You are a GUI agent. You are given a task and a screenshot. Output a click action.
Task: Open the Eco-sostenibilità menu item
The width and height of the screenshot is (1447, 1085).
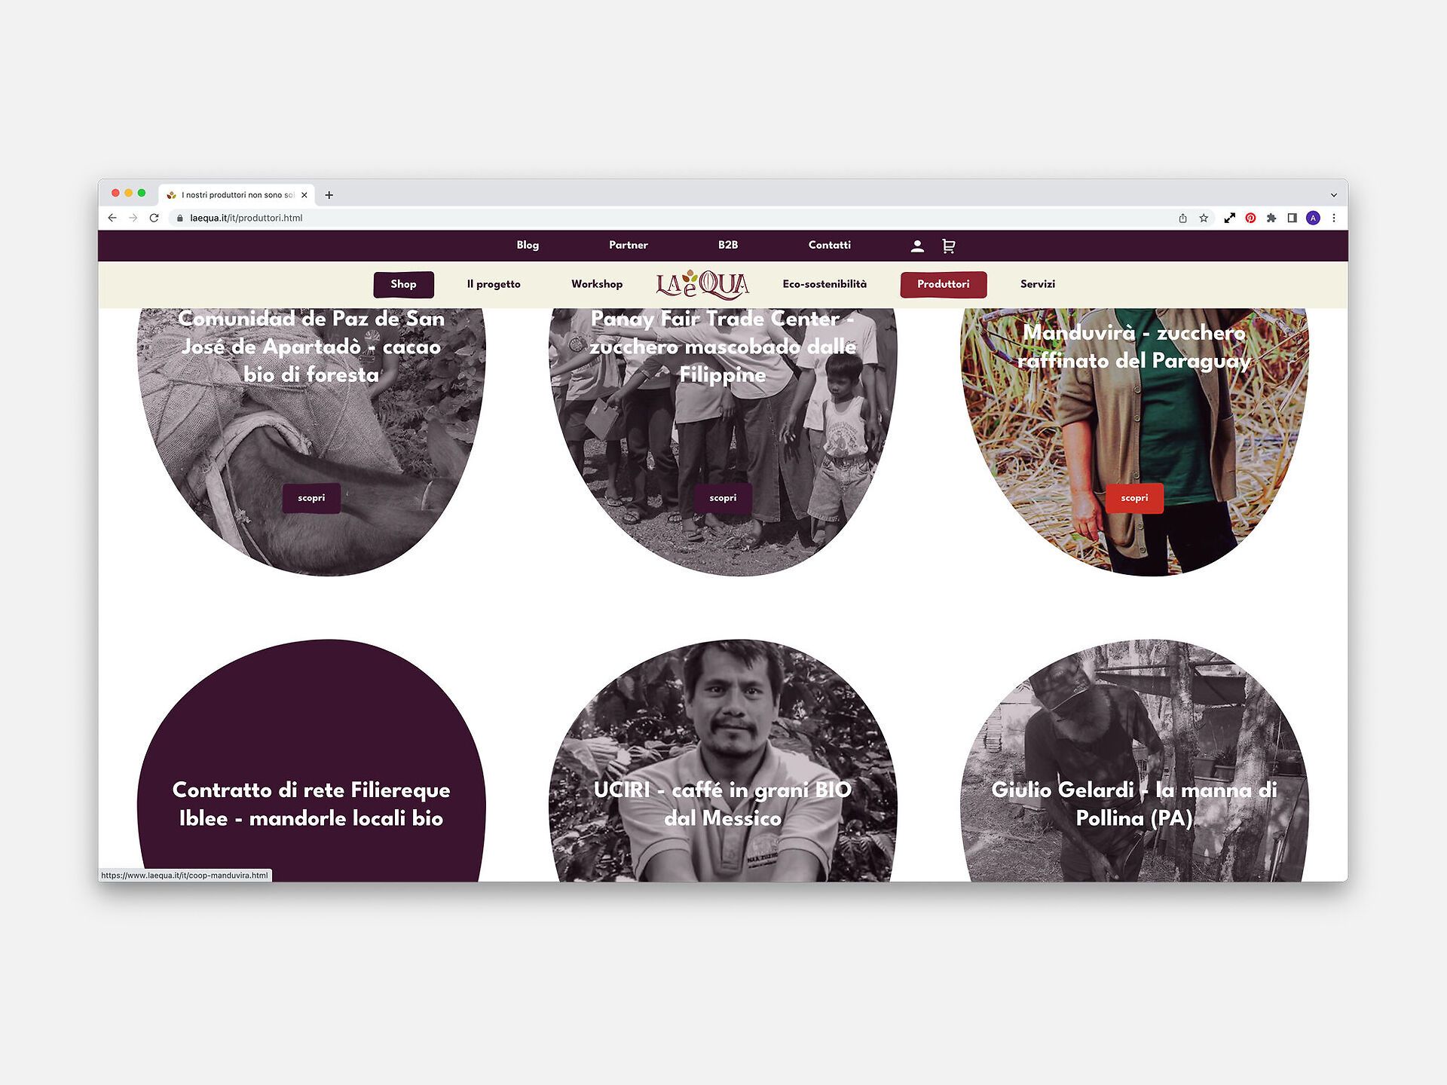pos(824,284)
